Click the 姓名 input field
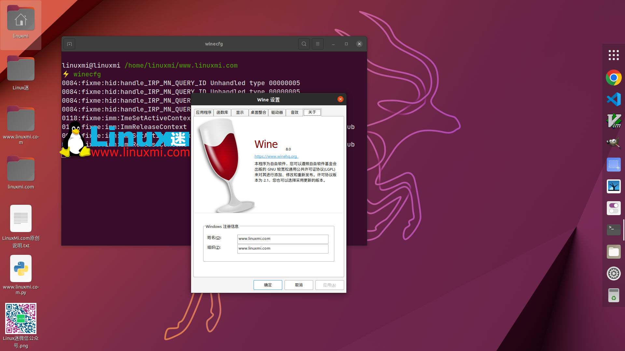Screen dimensions: 625x351 (x=283, y=239)
